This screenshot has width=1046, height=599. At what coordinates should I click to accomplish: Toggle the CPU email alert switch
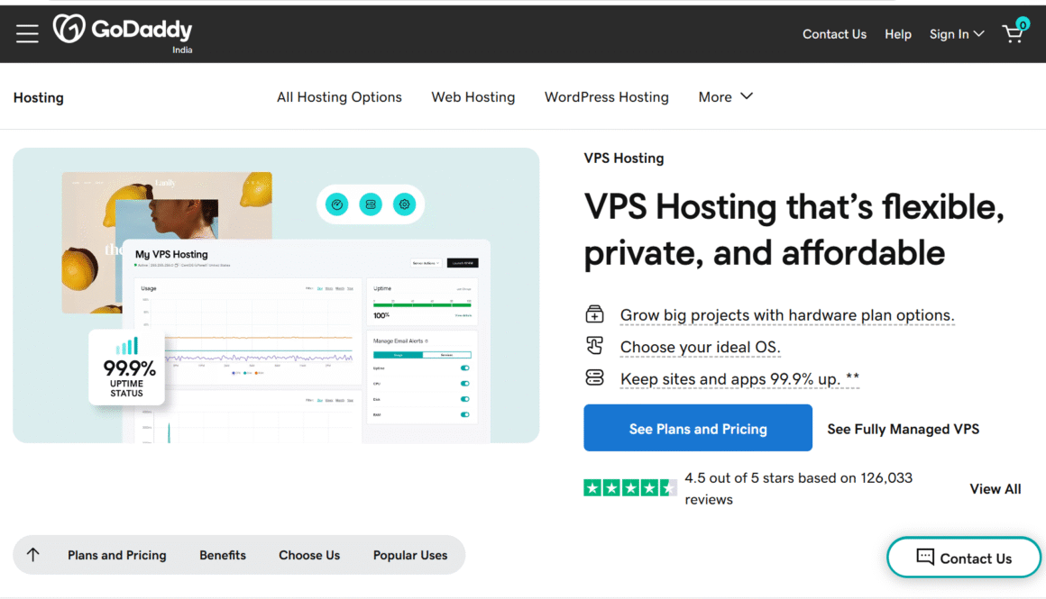pyautogui.click(x=465, y=384)
